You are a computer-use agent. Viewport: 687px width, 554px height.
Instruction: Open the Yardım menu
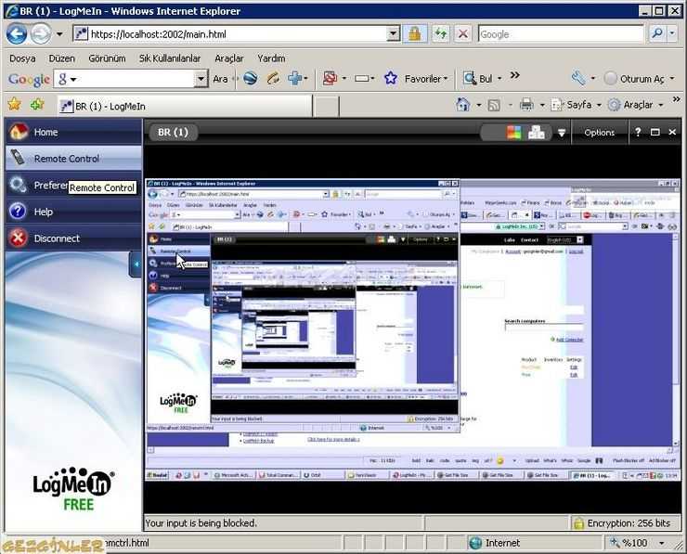tap(271, 58)
